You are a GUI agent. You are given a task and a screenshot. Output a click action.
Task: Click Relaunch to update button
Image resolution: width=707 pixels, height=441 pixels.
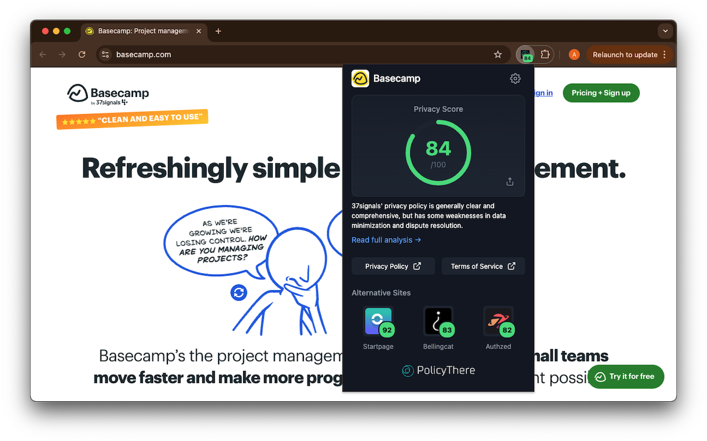tap(625, 55)
